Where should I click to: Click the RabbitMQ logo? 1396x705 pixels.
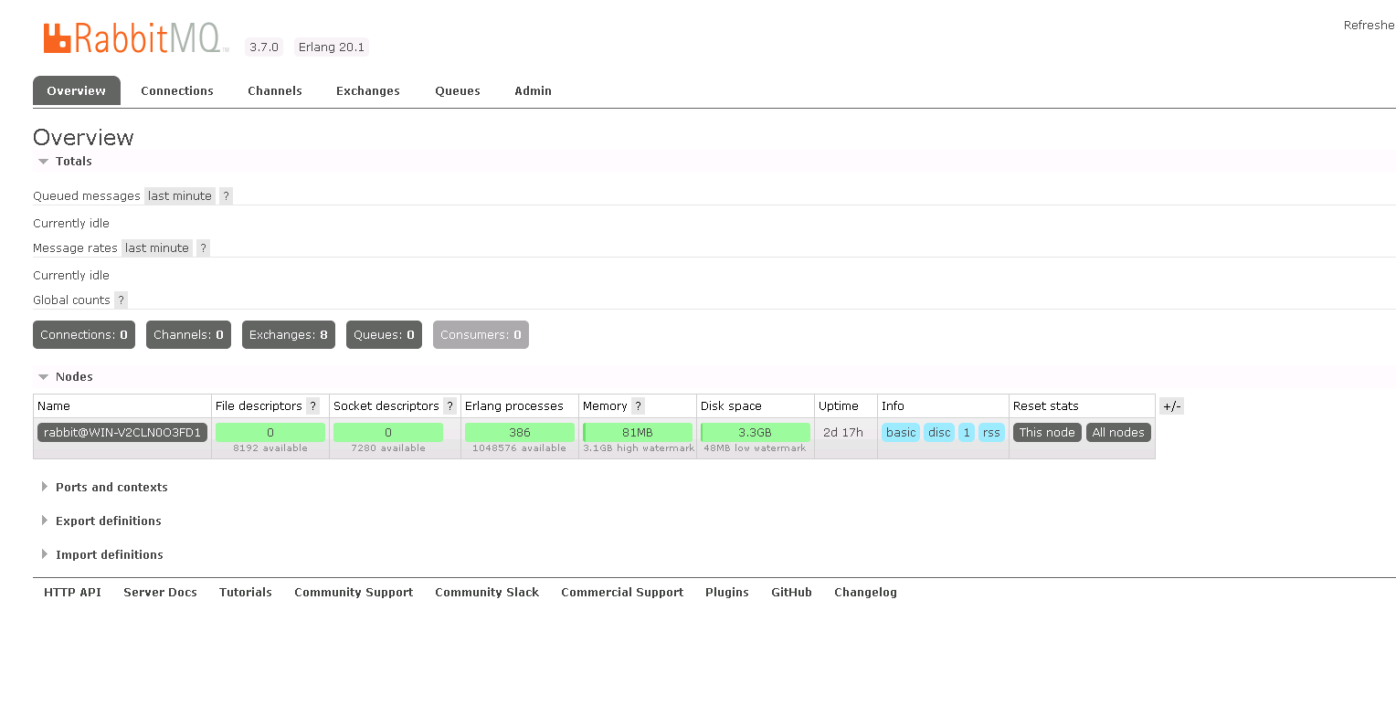[x=135, y=38]
